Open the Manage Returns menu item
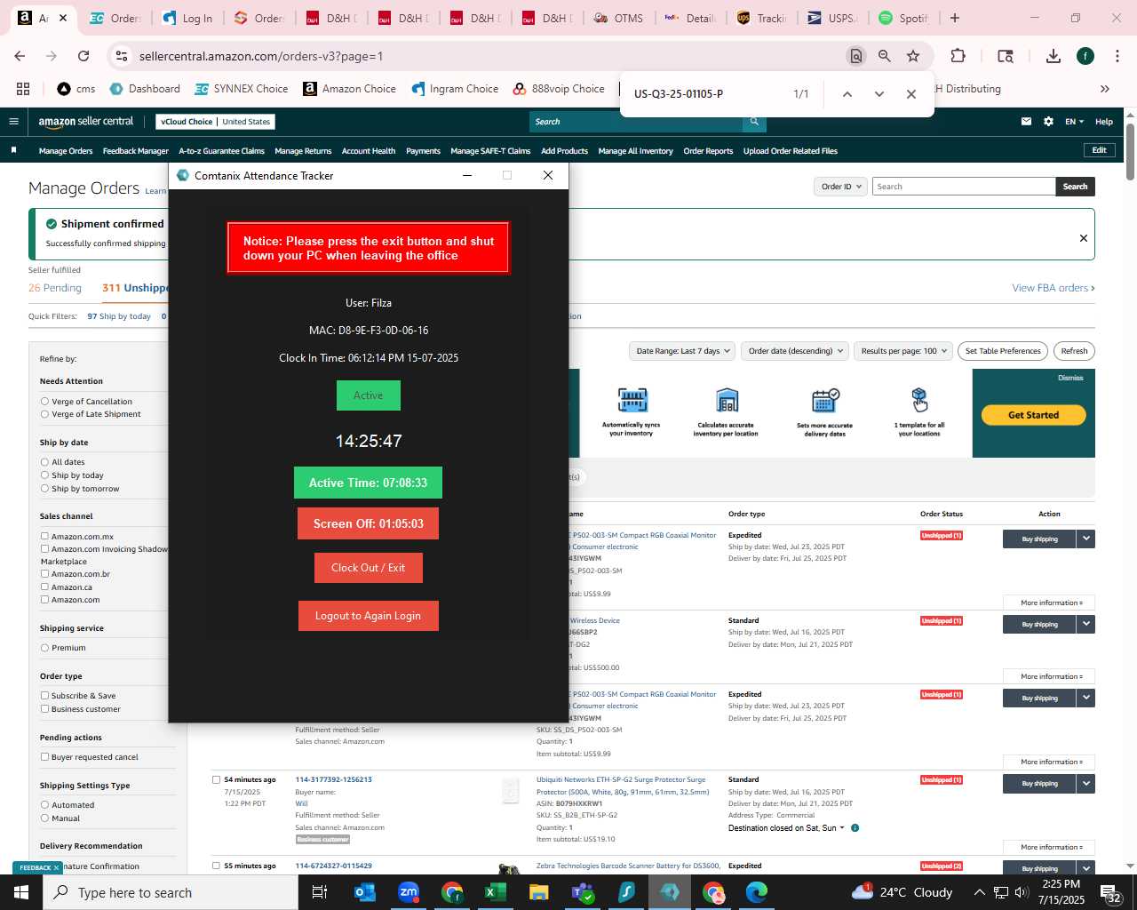 click(303, 151)
